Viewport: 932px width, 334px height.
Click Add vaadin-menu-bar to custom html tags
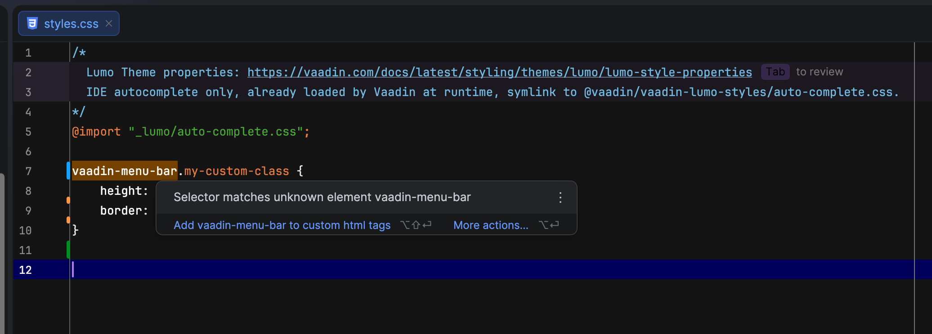pos(282,225)
